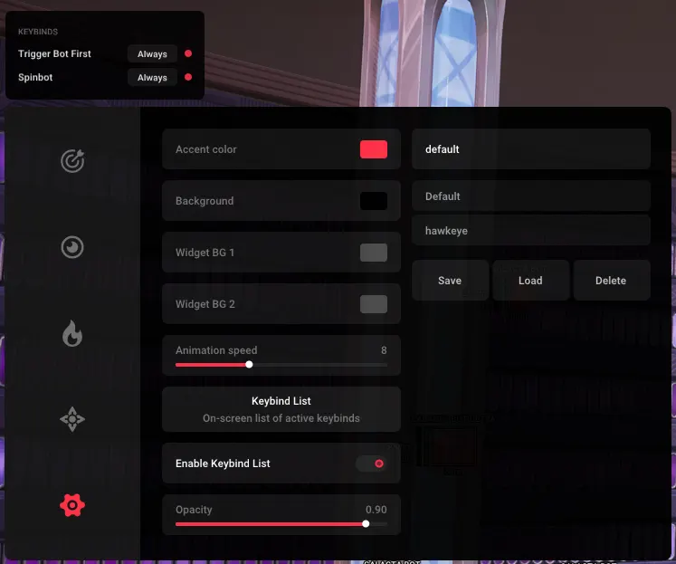676x564 pixels.
Task: Click the red dot beside Trigger Bot First
Action: tap(188, 53)
